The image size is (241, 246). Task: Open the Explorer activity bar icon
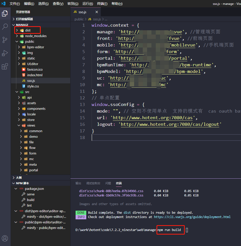pos(5,13)
